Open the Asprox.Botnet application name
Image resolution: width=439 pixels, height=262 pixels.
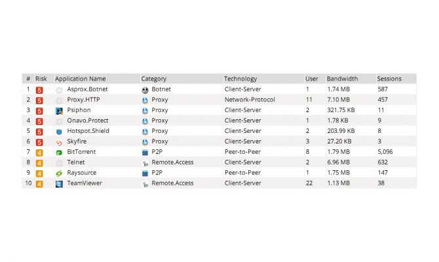pyautogui.click(x=87, y=89)
